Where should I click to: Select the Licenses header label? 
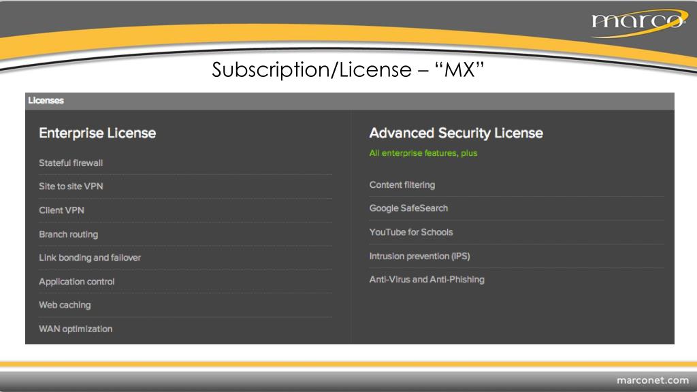click(46, 101)
